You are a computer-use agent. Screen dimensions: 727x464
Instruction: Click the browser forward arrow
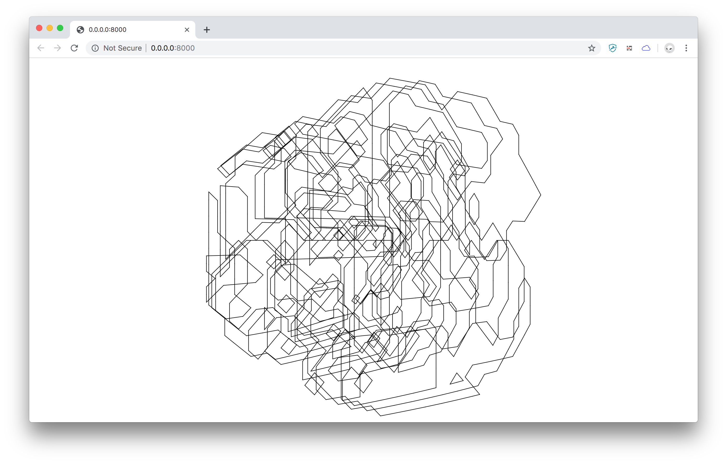[x=57, y=48]
